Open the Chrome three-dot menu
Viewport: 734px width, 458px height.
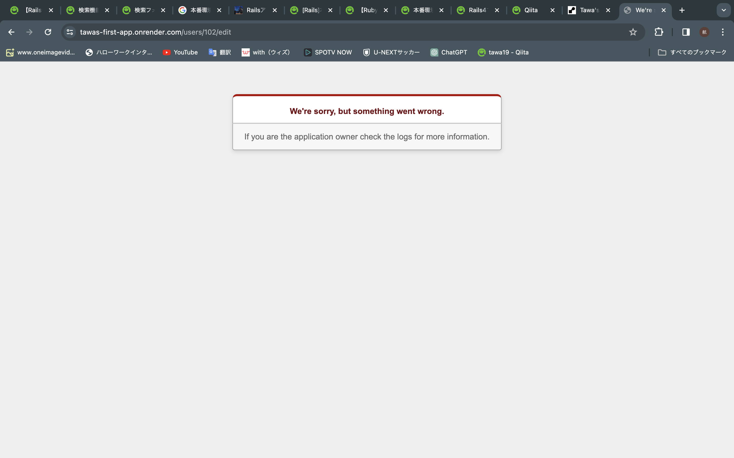723,32
